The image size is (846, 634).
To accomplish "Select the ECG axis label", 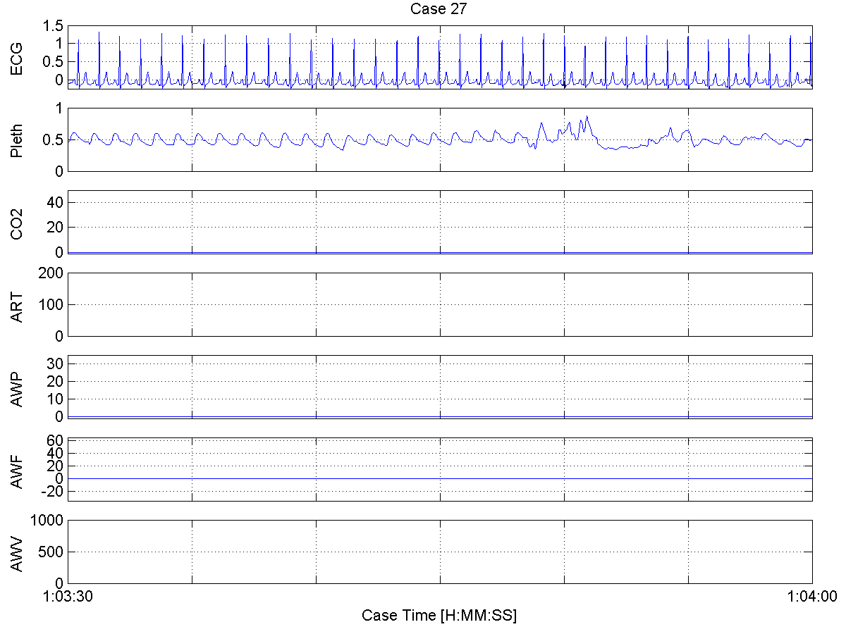I will click(17, 58).
